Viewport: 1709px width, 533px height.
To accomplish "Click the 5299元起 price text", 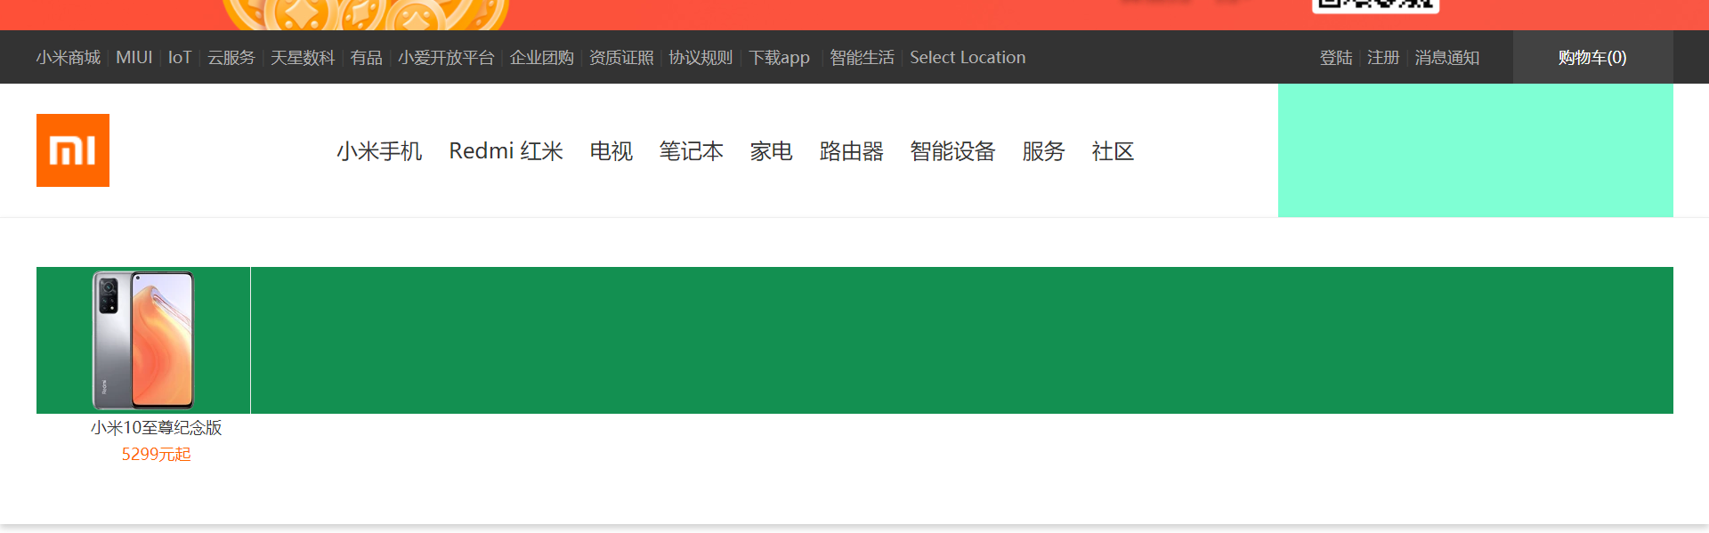I will (157, 455).
